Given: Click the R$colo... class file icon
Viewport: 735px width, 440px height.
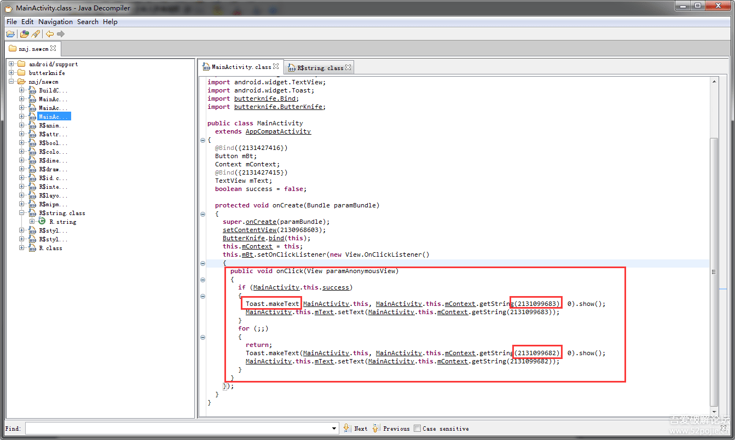Looking at the screenshot, I should click(33, 152).
